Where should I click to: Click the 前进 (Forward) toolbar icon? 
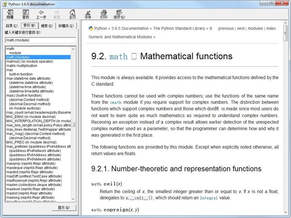[x=57, y=14]
